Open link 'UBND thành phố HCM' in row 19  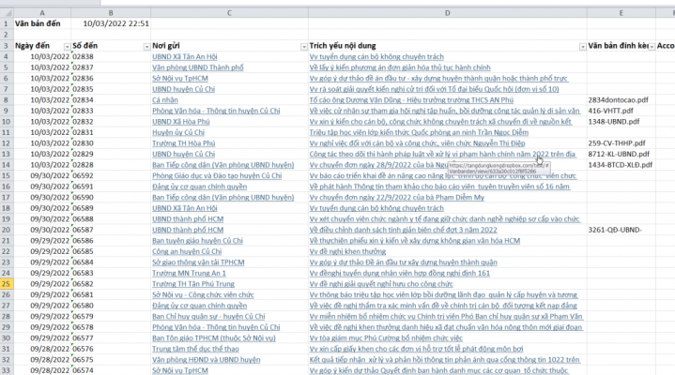tap(188, 218)
